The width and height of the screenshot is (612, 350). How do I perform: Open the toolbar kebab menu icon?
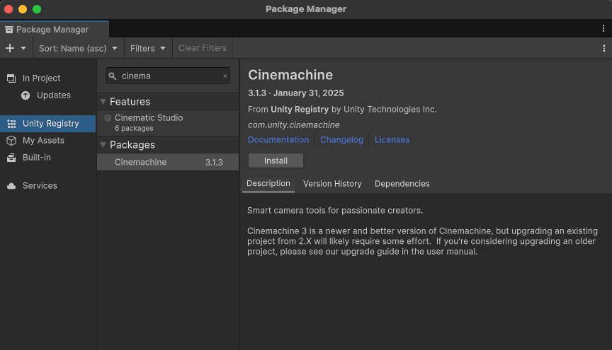(603, 48)
